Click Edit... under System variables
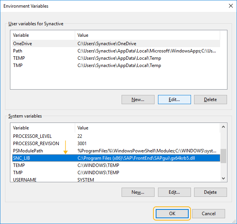The image size is (237, 224). pos(174,192)
